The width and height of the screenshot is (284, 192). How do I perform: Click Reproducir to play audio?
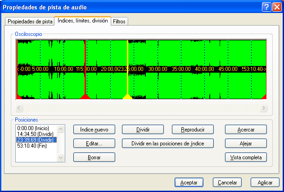tap(193, 129)
